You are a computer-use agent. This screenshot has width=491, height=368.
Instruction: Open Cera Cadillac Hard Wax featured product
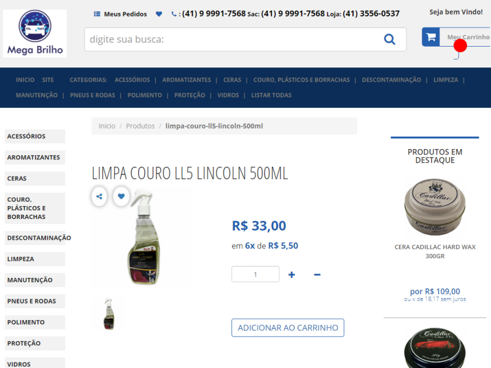[435, 251]
